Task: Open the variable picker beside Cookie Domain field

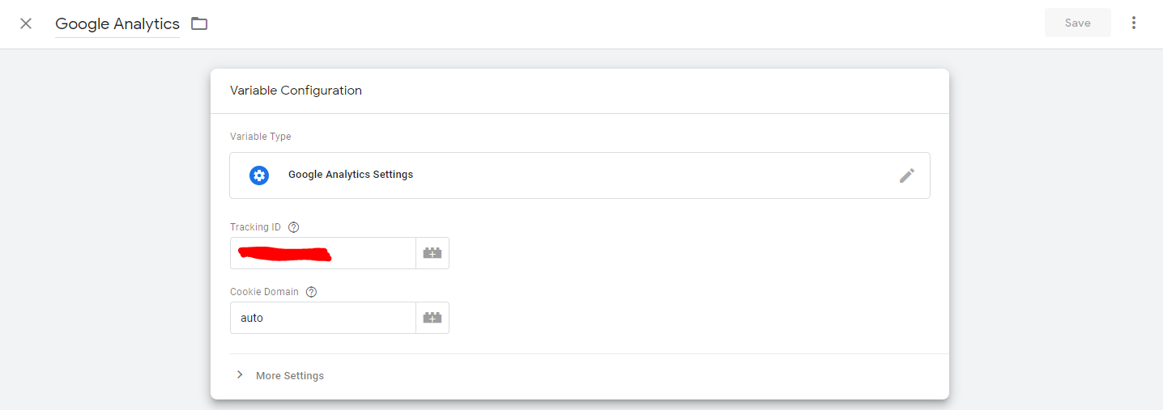Action: pyautogui.click(x=432, y=318)
